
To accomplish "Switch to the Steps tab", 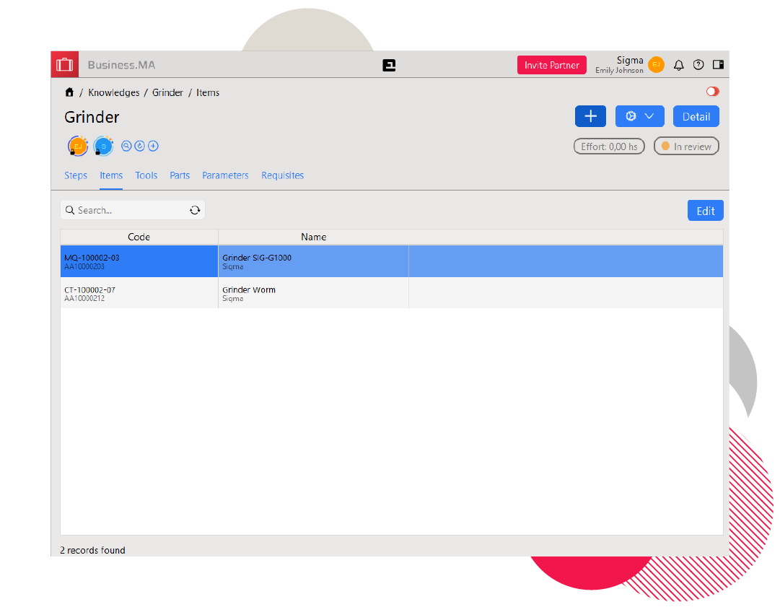I will pos(76,175).
